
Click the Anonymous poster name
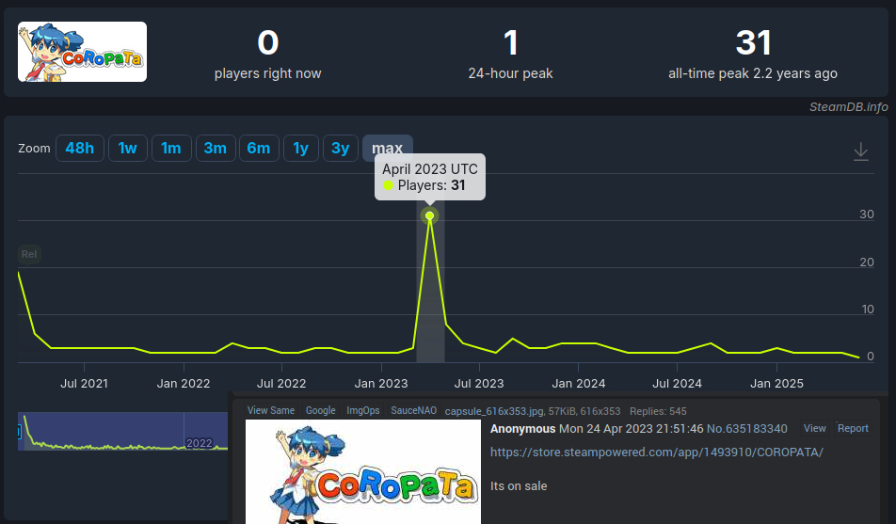pos(523,429)
